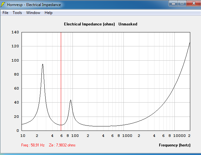Open the Window menu

pyautogui.click(x=33, y=13)
